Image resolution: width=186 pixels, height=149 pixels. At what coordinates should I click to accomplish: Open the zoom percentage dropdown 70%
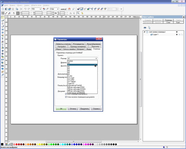coord(40,9)
